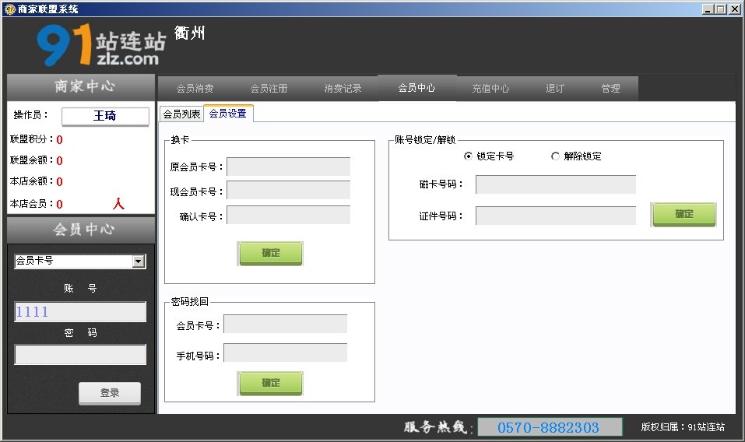Minimize the 商家联盟系统 window
Image resolution: width=745 pixels, height=442 pixels.
tap(708, 9)
